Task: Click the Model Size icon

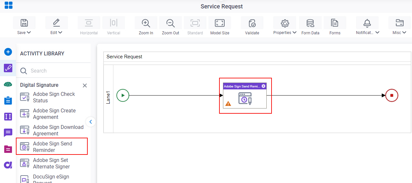Action: point(220,23)
